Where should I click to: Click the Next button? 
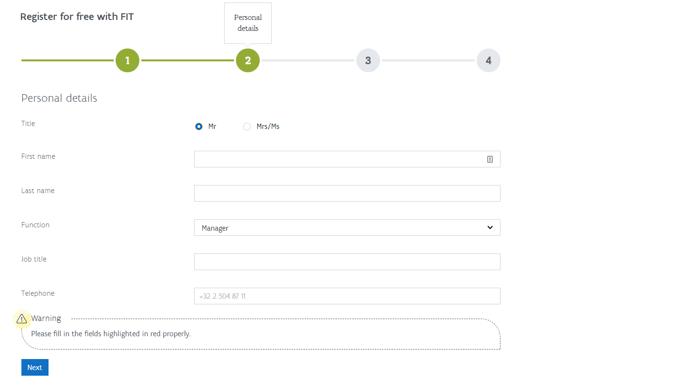click(x=35, y=367)
